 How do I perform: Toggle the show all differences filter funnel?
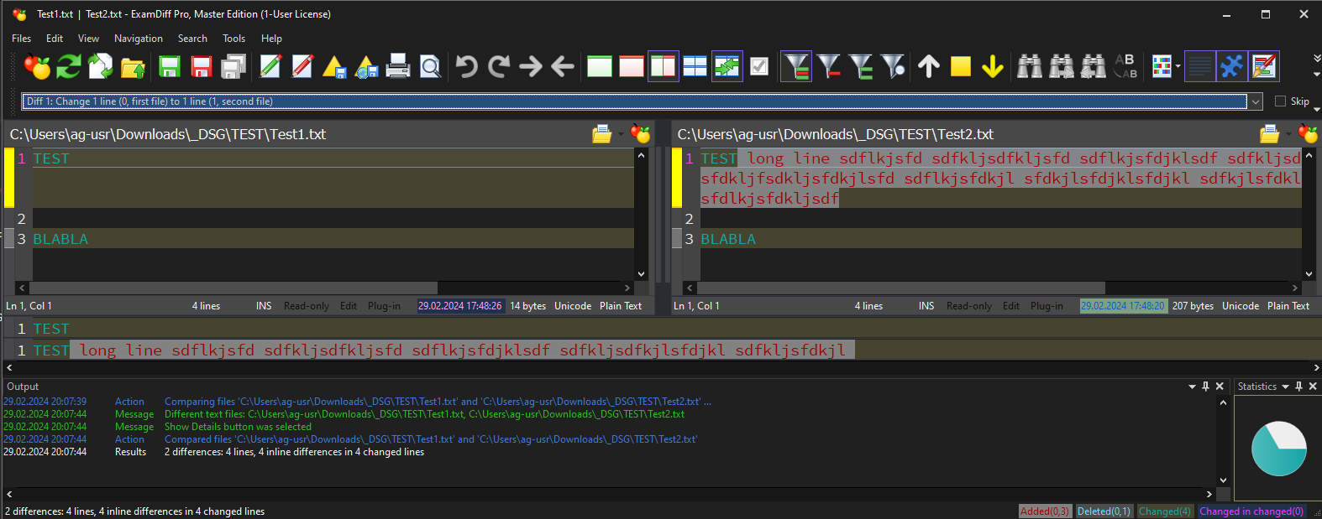tap(796, 66)
